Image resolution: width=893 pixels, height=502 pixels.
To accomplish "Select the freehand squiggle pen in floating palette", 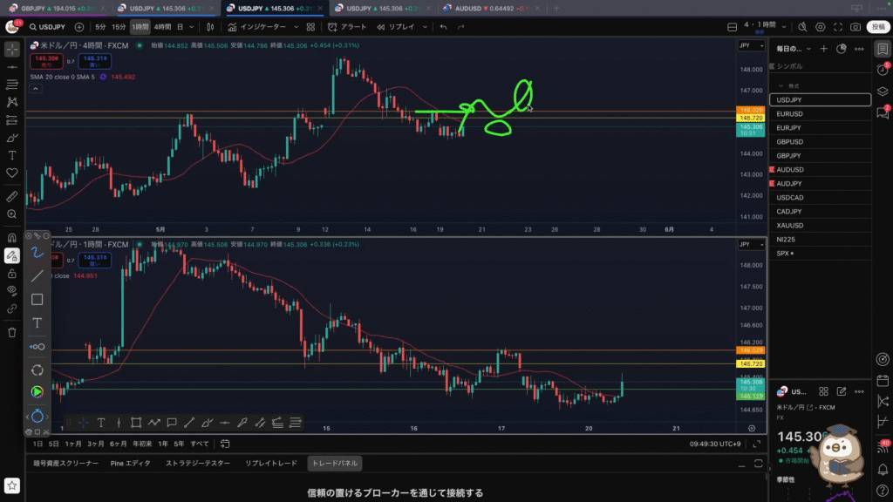I will pyautogui.click(x=37, y=252).
